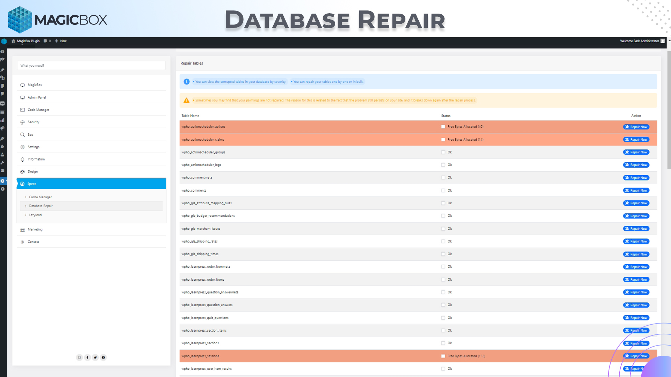
Task: Open the Instagram social icon
Action: coord(79,357)
